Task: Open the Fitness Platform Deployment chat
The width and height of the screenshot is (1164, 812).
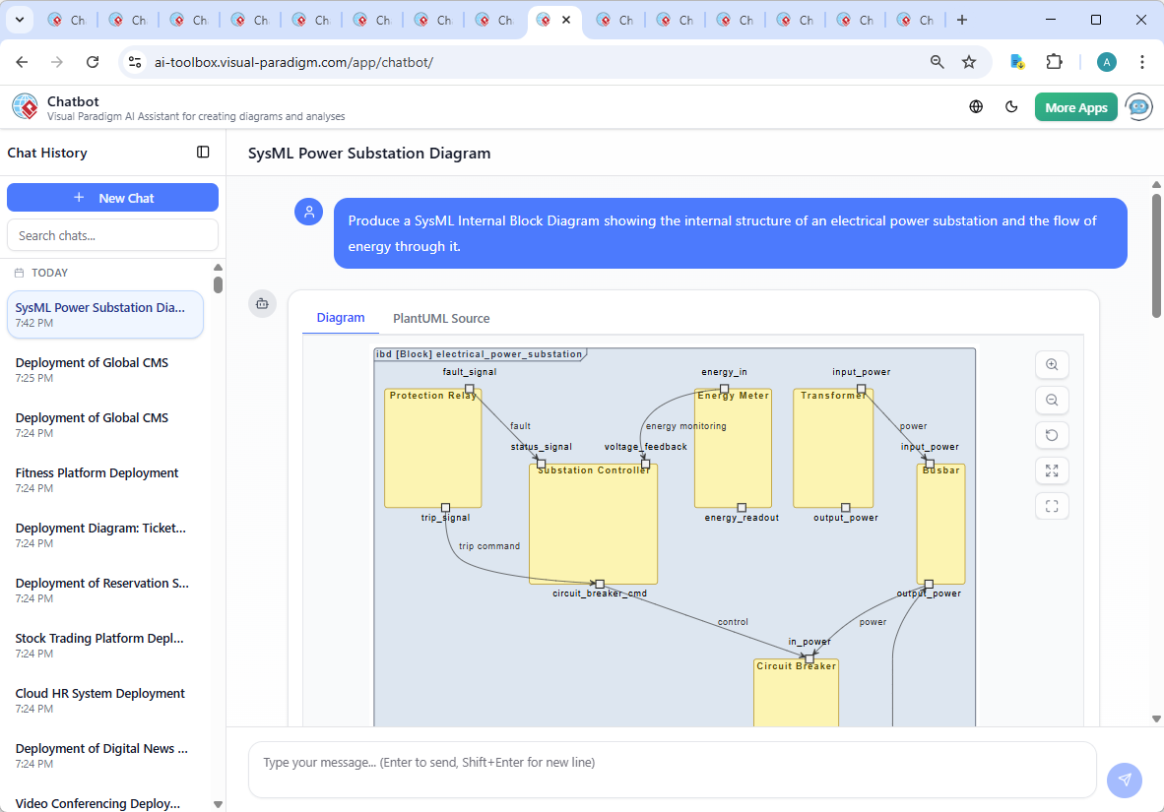Action: pyautogui.click(x=97, y=479)
